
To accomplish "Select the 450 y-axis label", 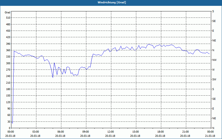I will (8, 31).
